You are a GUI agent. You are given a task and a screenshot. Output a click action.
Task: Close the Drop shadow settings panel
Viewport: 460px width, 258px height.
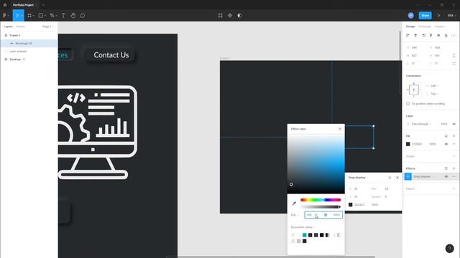point(397,178)
